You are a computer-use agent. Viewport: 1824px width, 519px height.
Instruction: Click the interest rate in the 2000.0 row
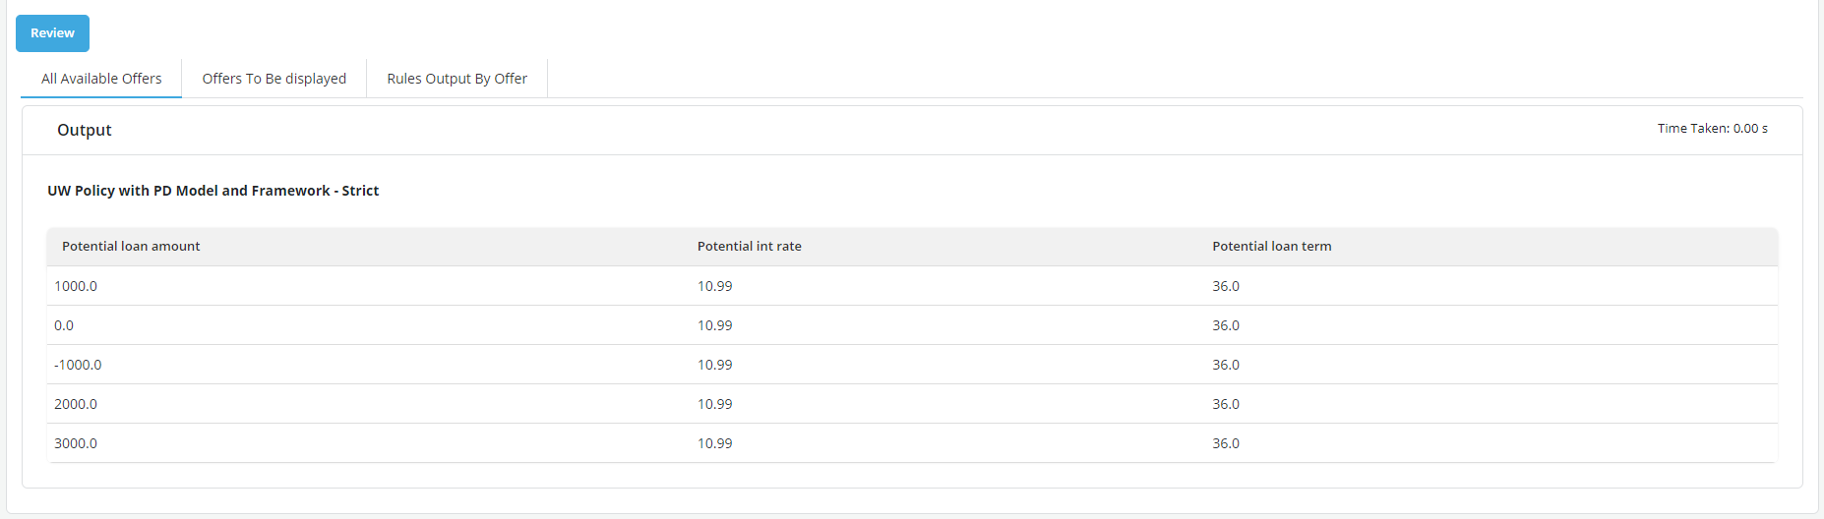pos(714,404)
